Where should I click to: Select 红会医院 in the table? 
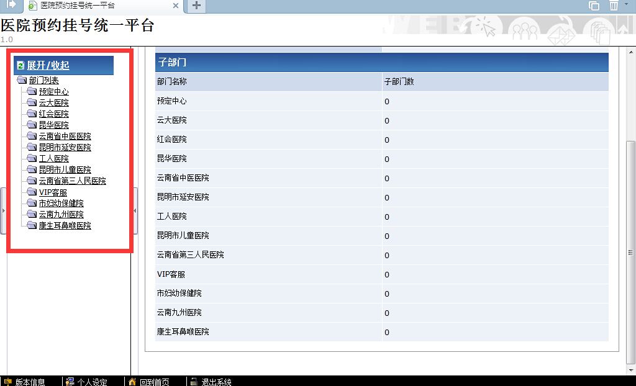(171, 140)
